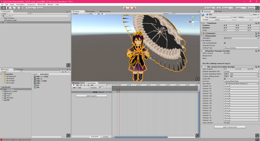Screen dimensions: 260x141
Task: Enable Animate Physics checkbox
Action: coord(225,45)
